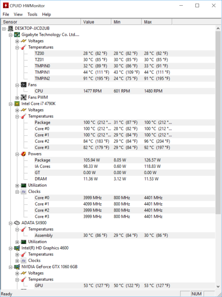The image size is (222, 297).
Task: Collapse the Gigabyte Technology node
Action: pos(11,35)
